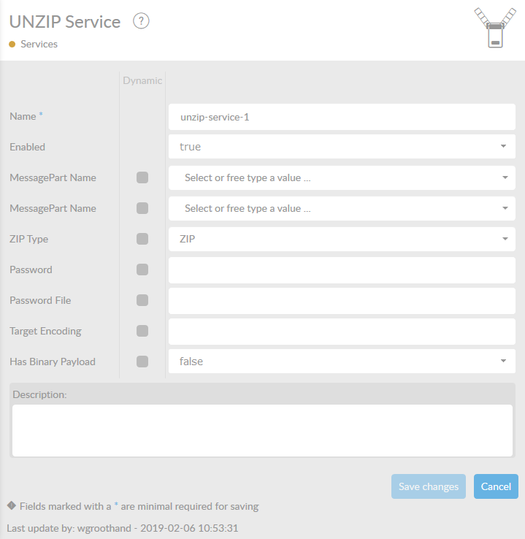525x539 pixels.
Task: Open the second MessagePart Name combo box
Action: point(342,208)
